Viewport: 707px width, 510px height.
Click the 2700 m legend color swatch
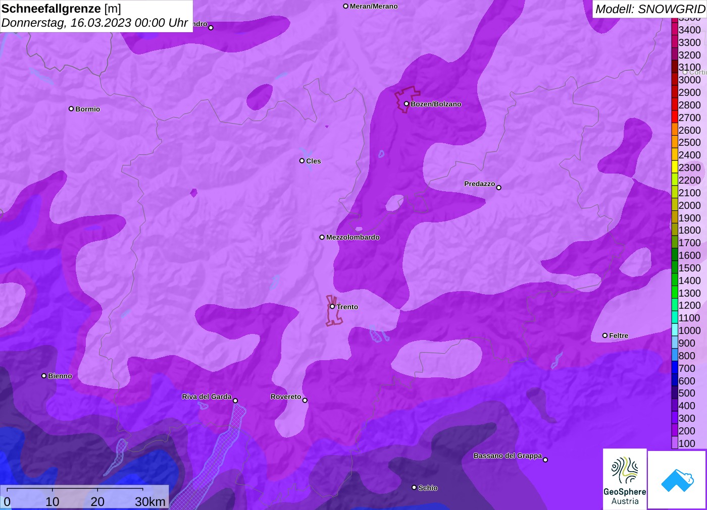[675, 118]
